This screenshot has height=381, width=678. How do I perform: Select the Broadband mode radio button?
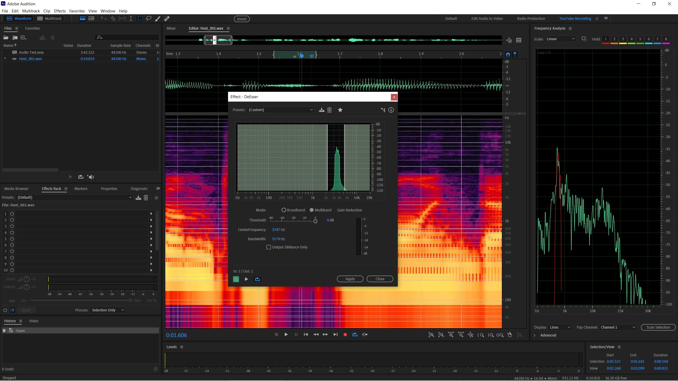point(284,210)
